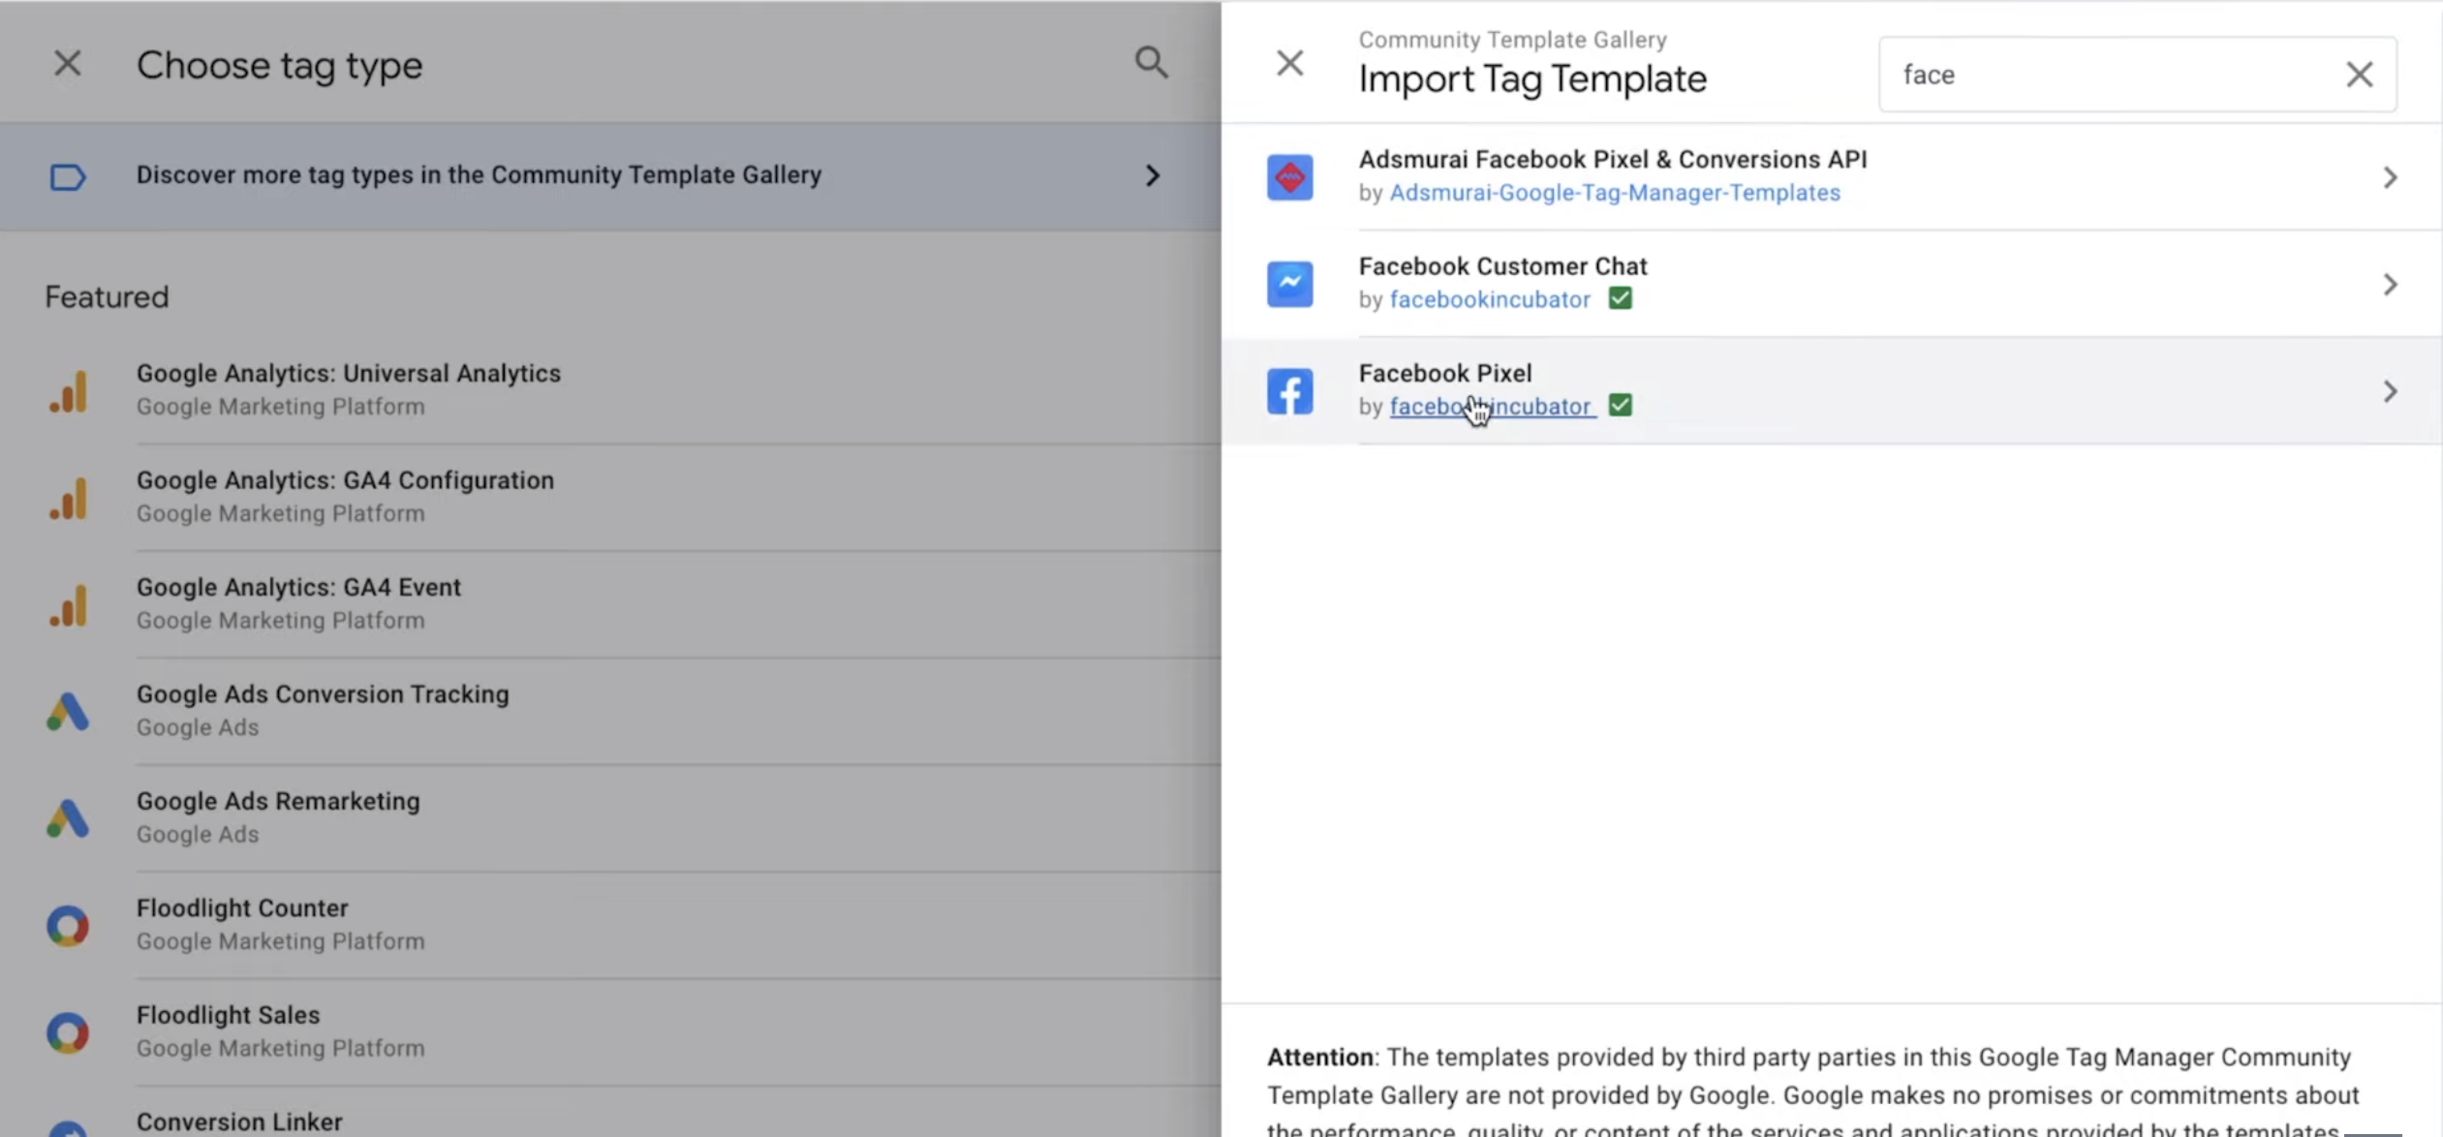Open Facebook Pixel template
This screenshot has height=1137, width=2443.
coord(1832,391)
